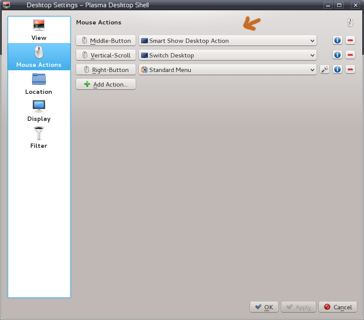This screenshot has height=320, width=364.
Task: Expand the Switch Desktop action dropdown
Action: point(228,55)
